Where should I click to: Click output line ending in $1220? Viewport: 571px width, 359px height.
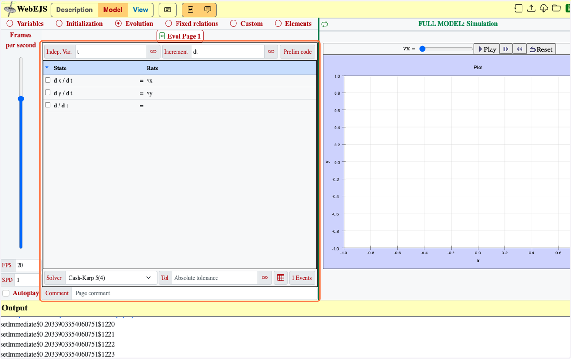click(58, 324)
